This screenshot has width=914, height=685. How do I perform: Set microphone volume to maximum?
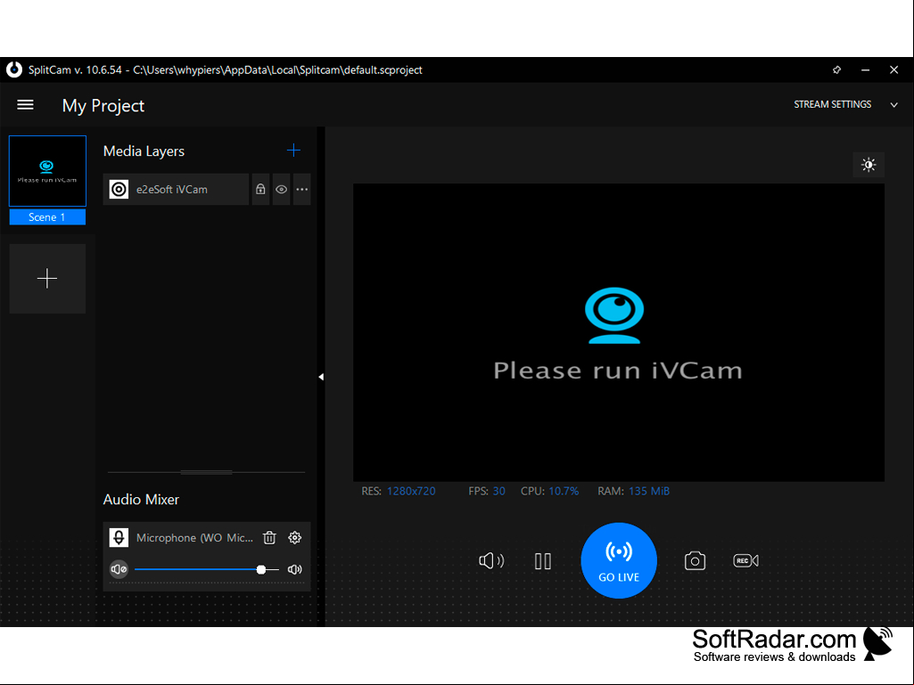[x=295, y=569]
